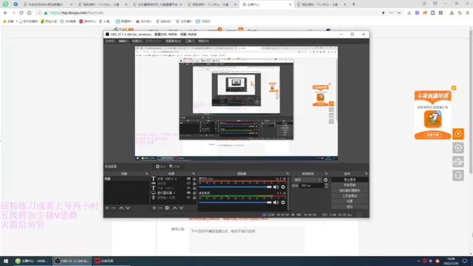Open microphone/Aux audio settings gear
The image size is (473, 266).
[283, 187]
